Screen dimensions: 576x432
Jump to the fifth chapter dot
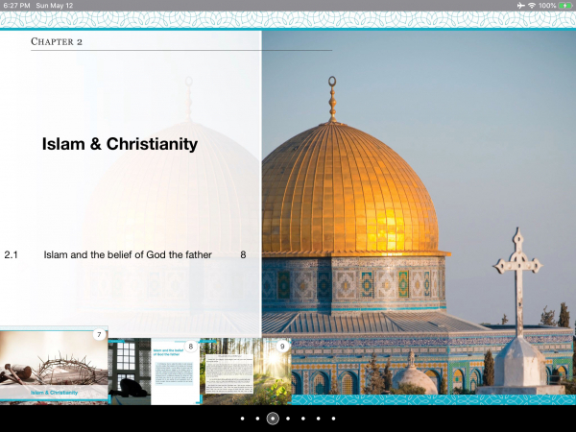tap(303, 419)
